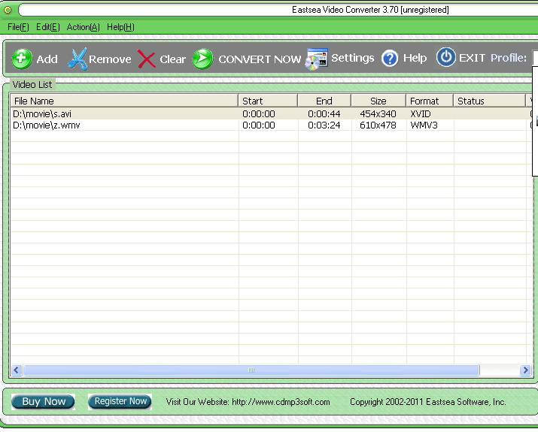Start conversion with green arrow icon
538x432 pixels.
point(202,59)
